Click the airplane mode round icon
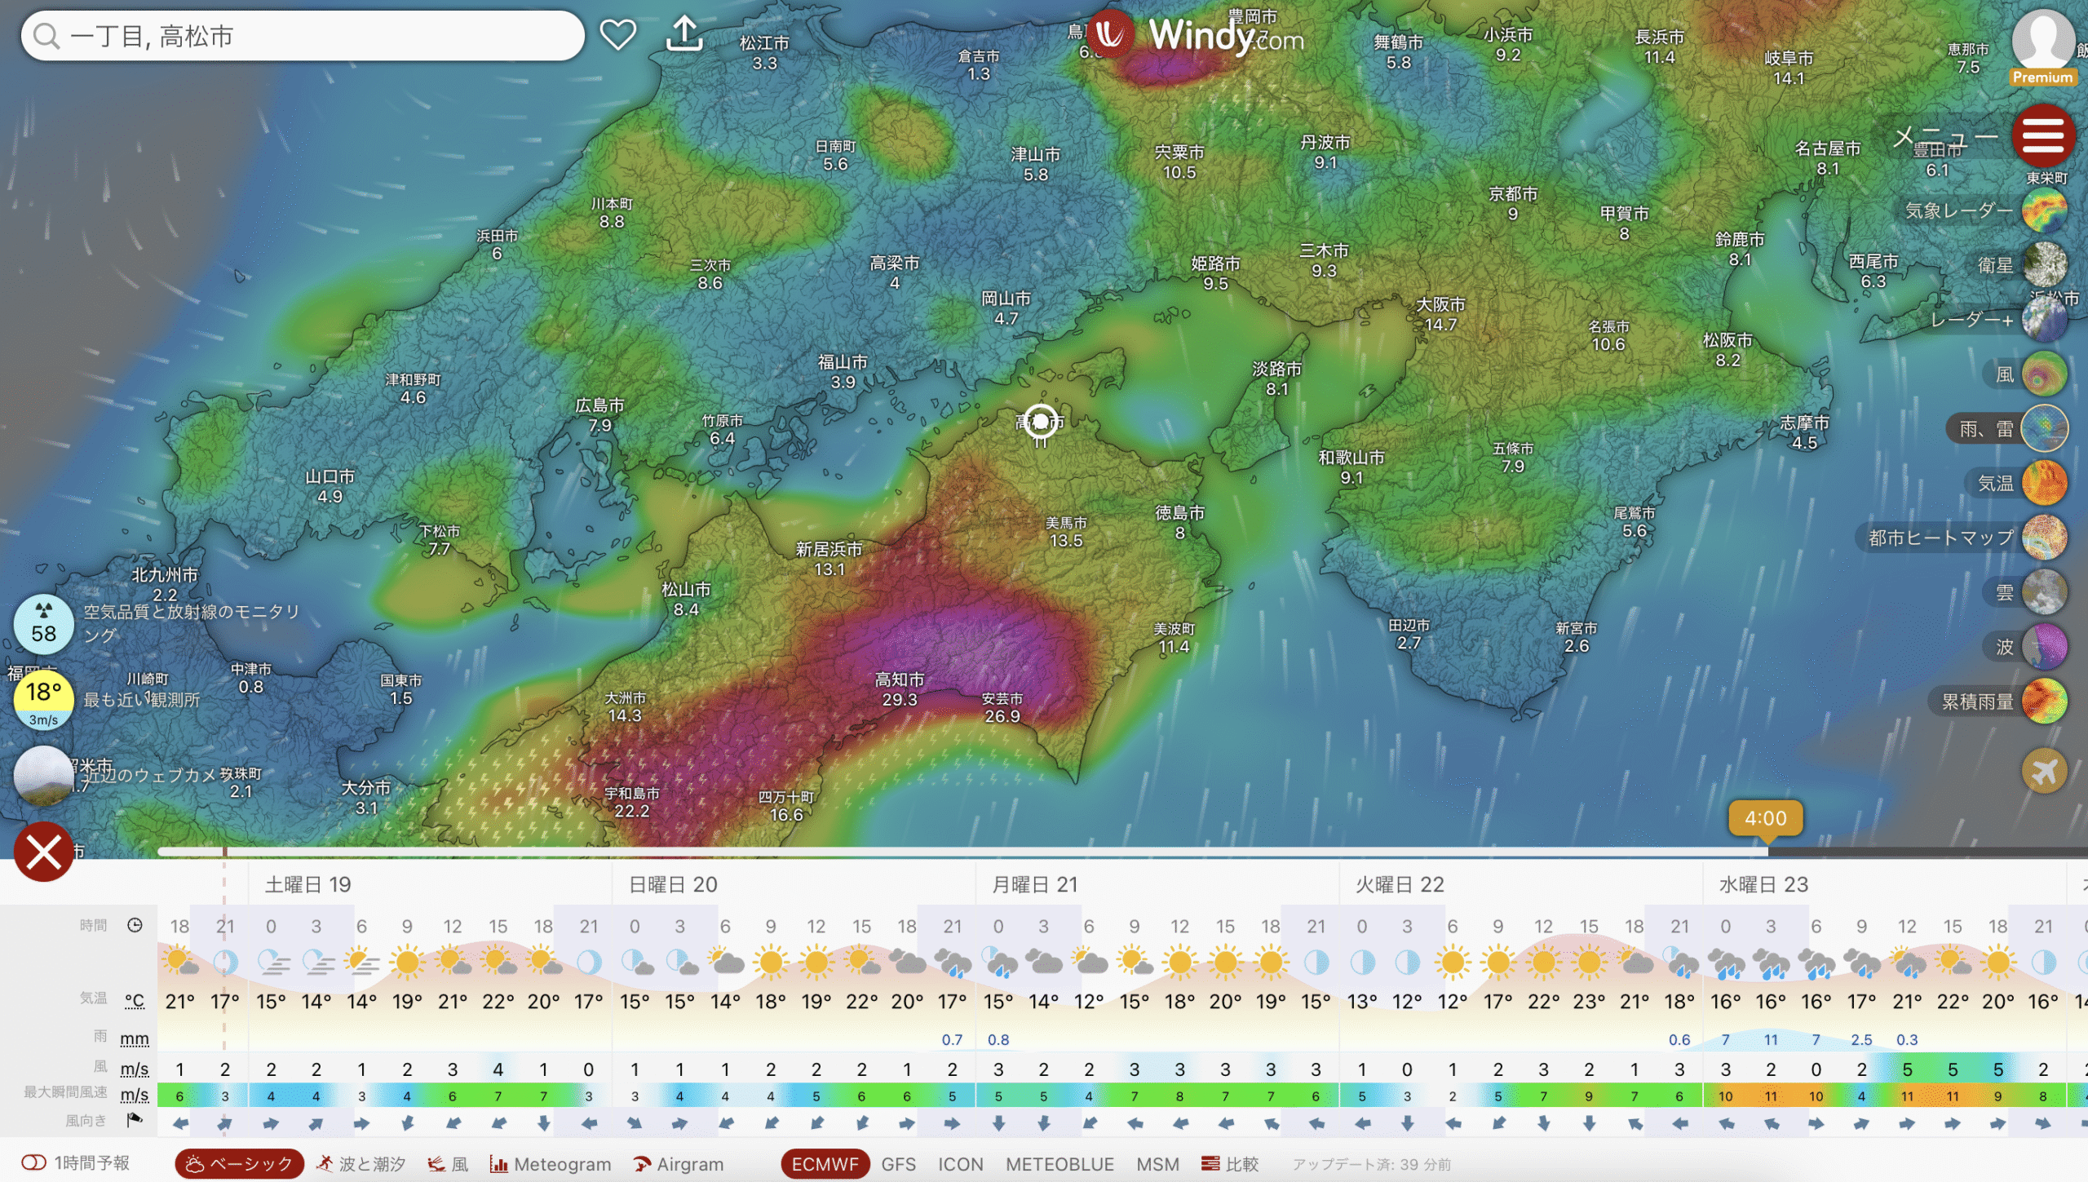This screenshot has height=1182, width=2088. (2044, 771)
